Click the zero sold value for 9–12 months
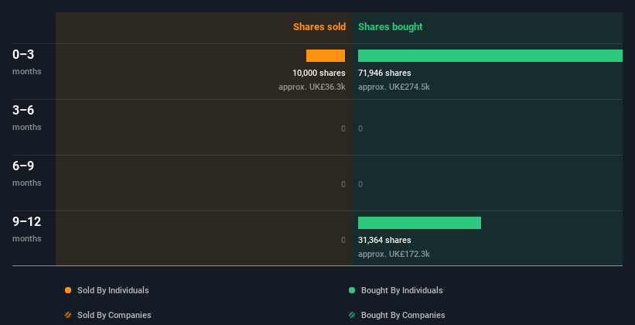Screen dimensions: 635x325 coord(343,240)
